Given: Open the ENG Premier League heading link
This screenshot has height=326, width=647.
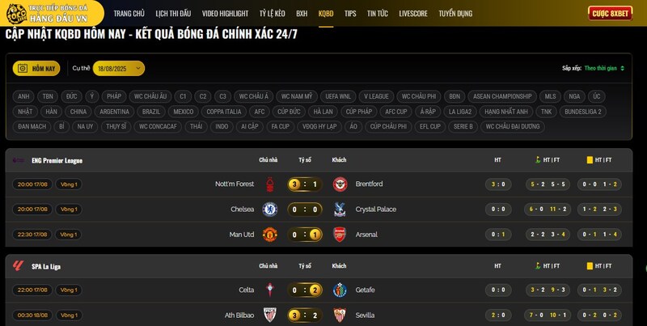Looking at the screenshot, I should (57, 160).
